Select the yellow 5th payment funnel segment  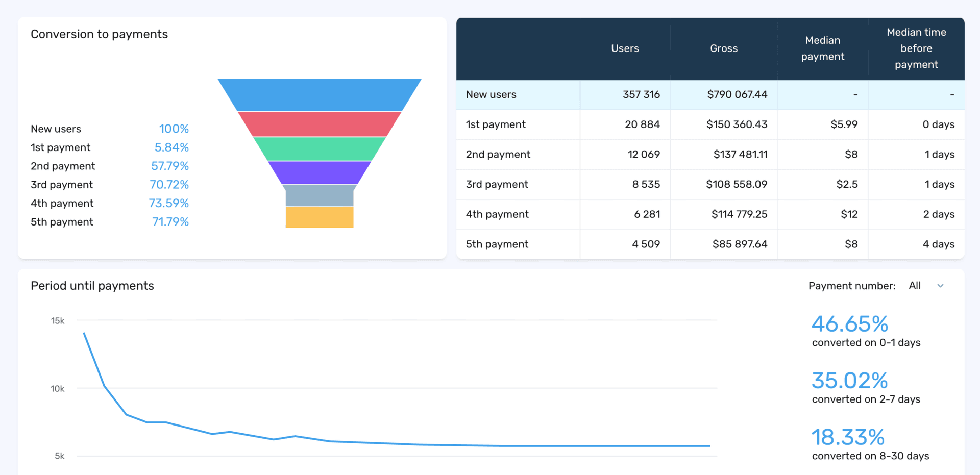(319, 216)
